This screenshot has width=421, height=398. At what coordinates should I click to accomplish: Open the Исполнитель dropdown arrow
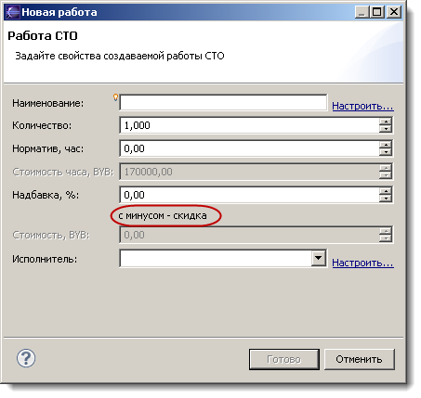coord(319,258)
